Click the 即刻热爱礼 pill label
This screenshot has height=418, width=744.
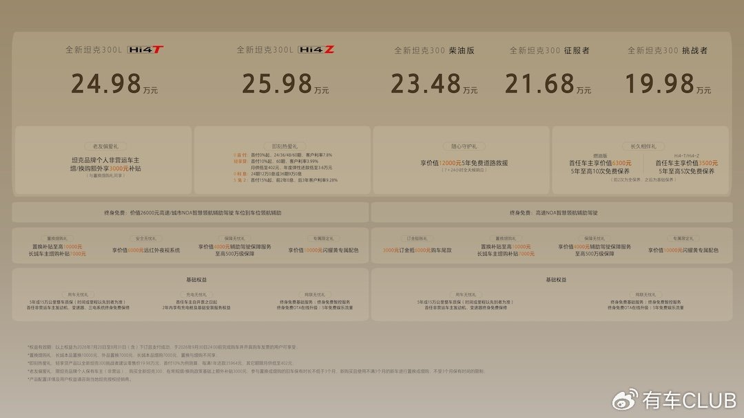(285, 146)
